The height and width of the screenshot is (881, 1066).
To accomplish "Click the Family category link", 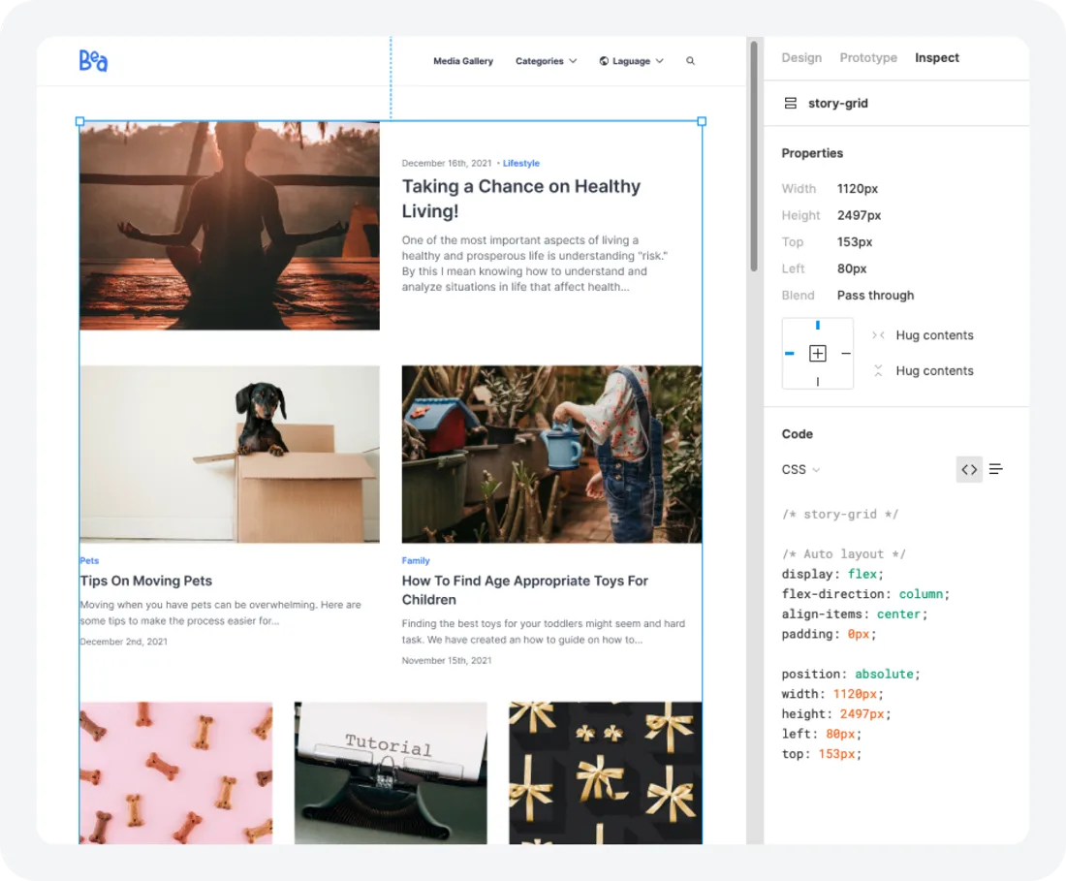I will pyautogui.click(x=416, y=561).
